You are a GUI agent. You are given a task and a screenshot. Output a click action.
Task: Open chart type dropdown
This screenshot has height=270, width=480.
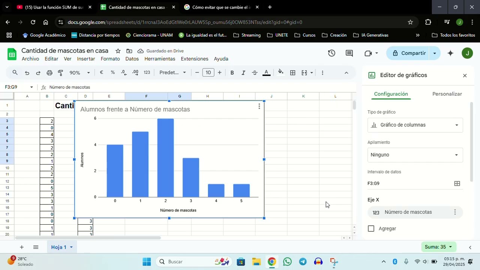coord(415,125)
